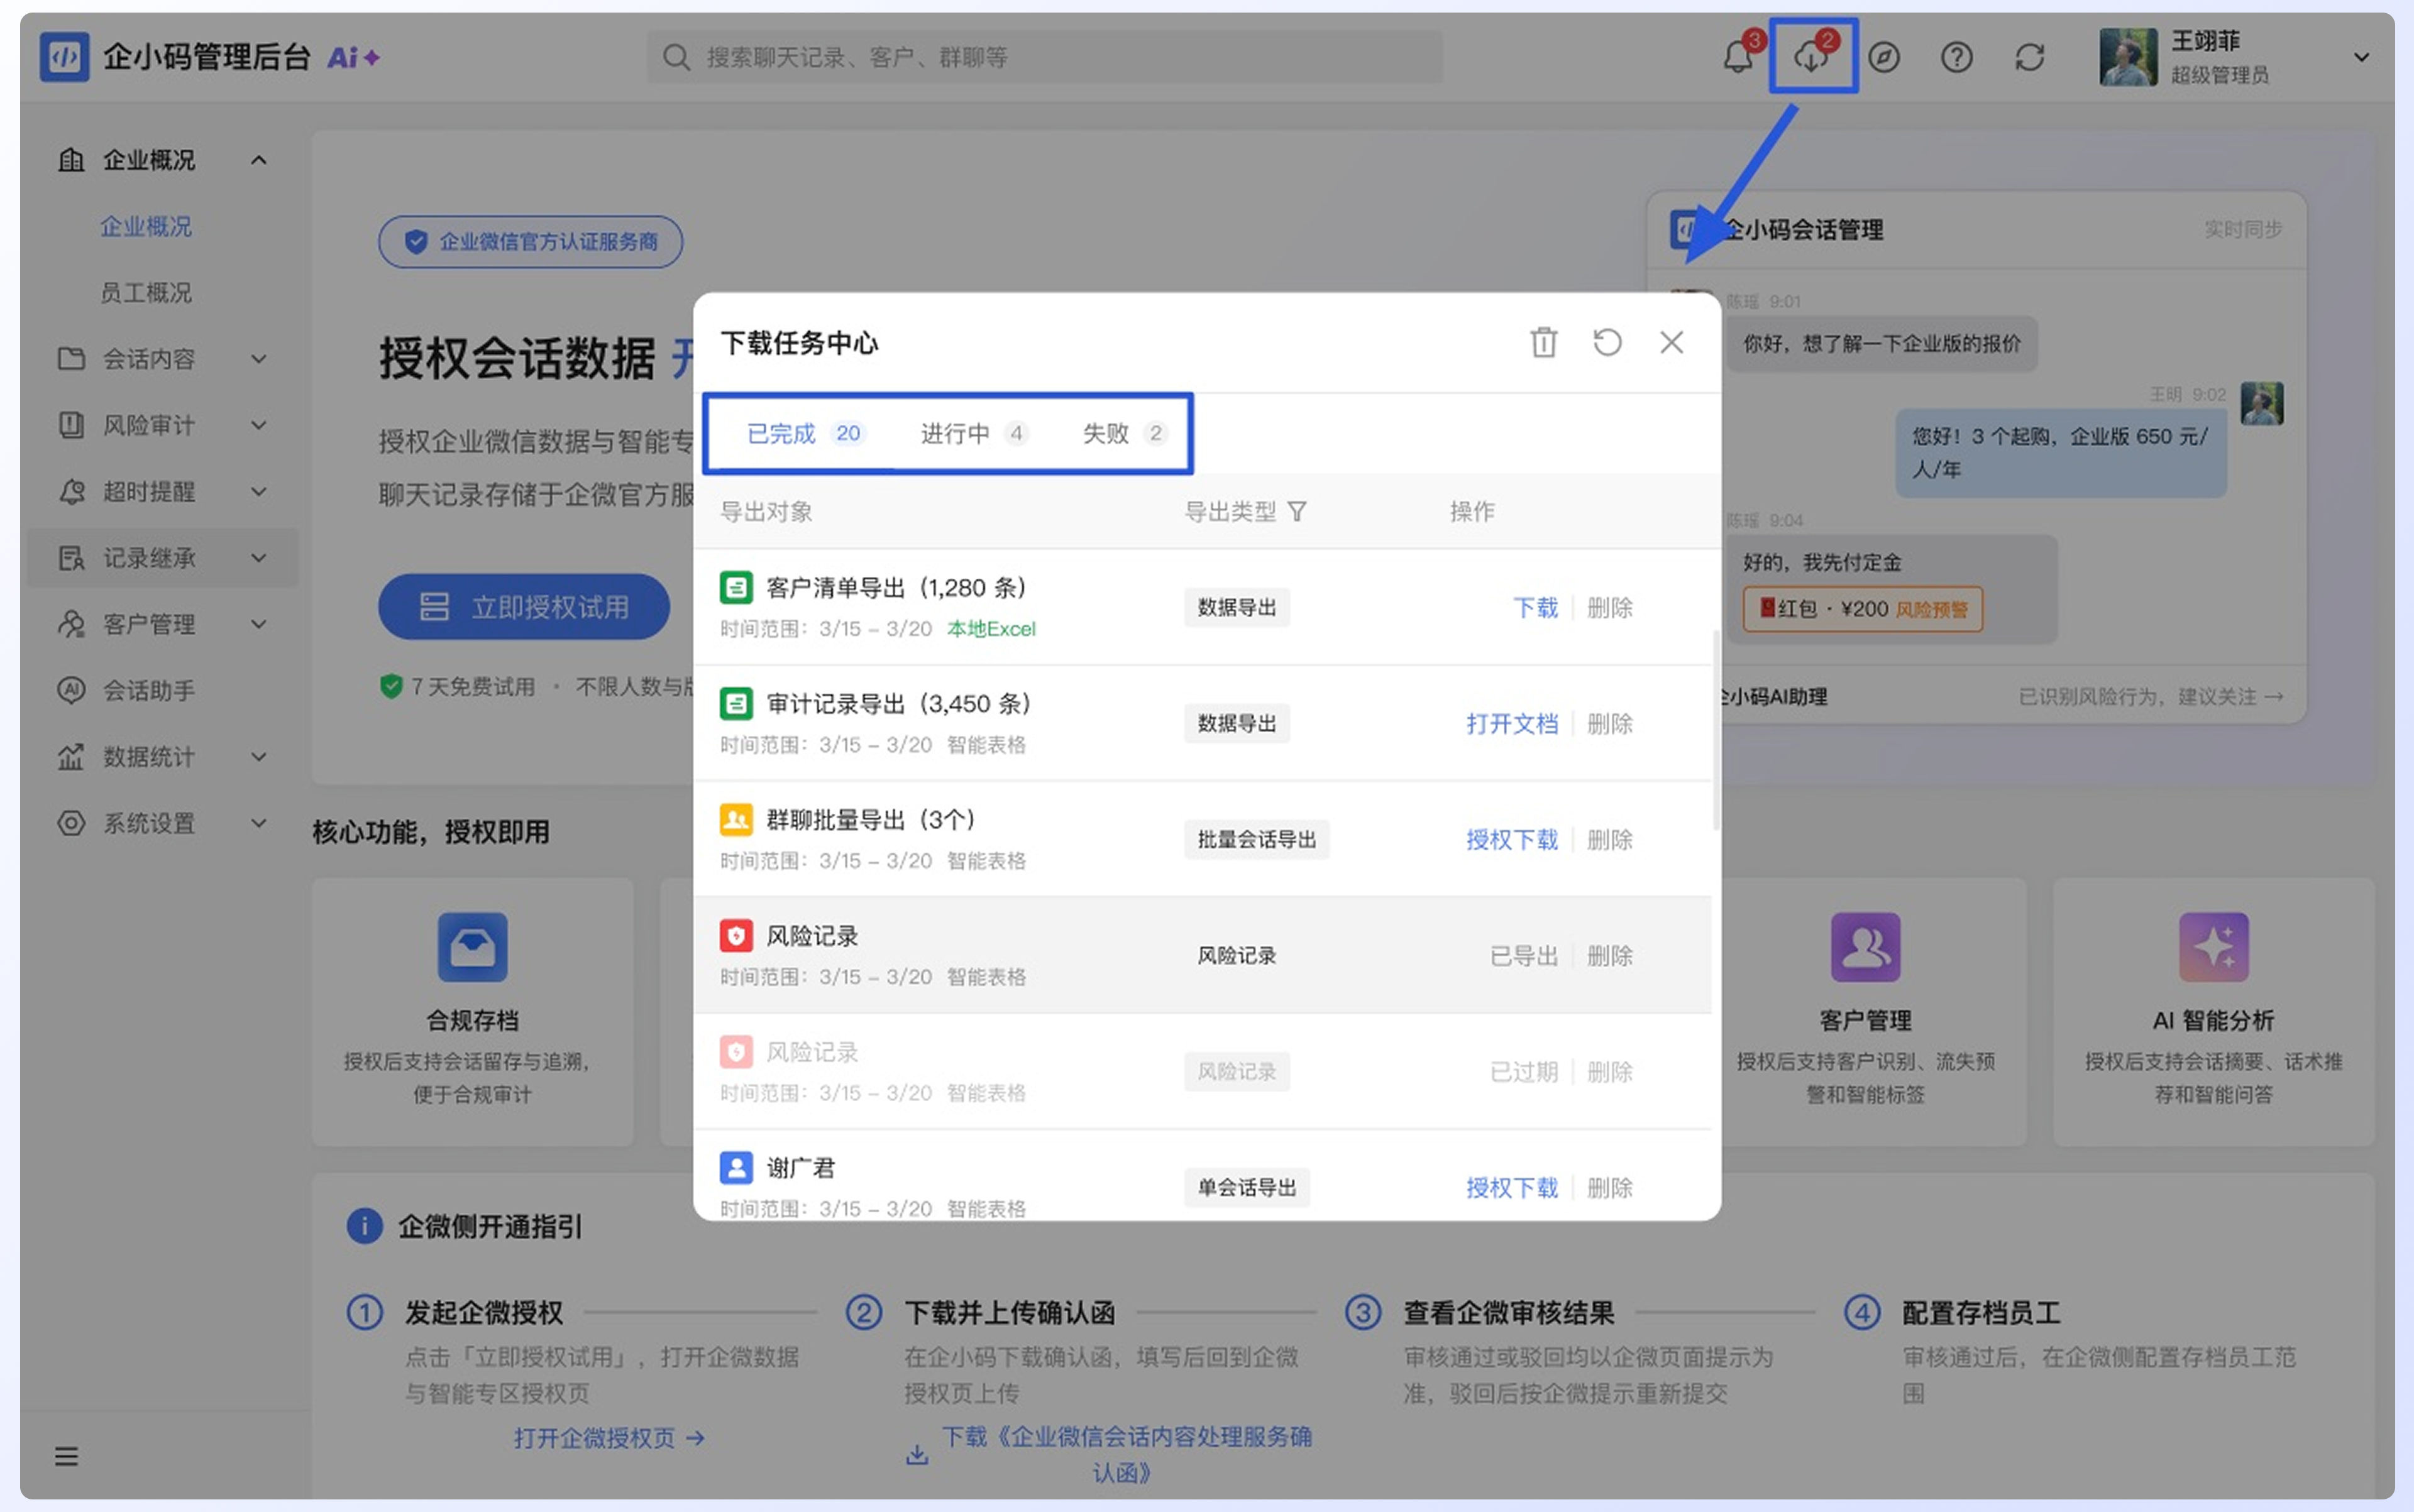Expand the 记录继承 sidebar menu
Screen dimensions: 2414x1512
click(x=259, y=558)
